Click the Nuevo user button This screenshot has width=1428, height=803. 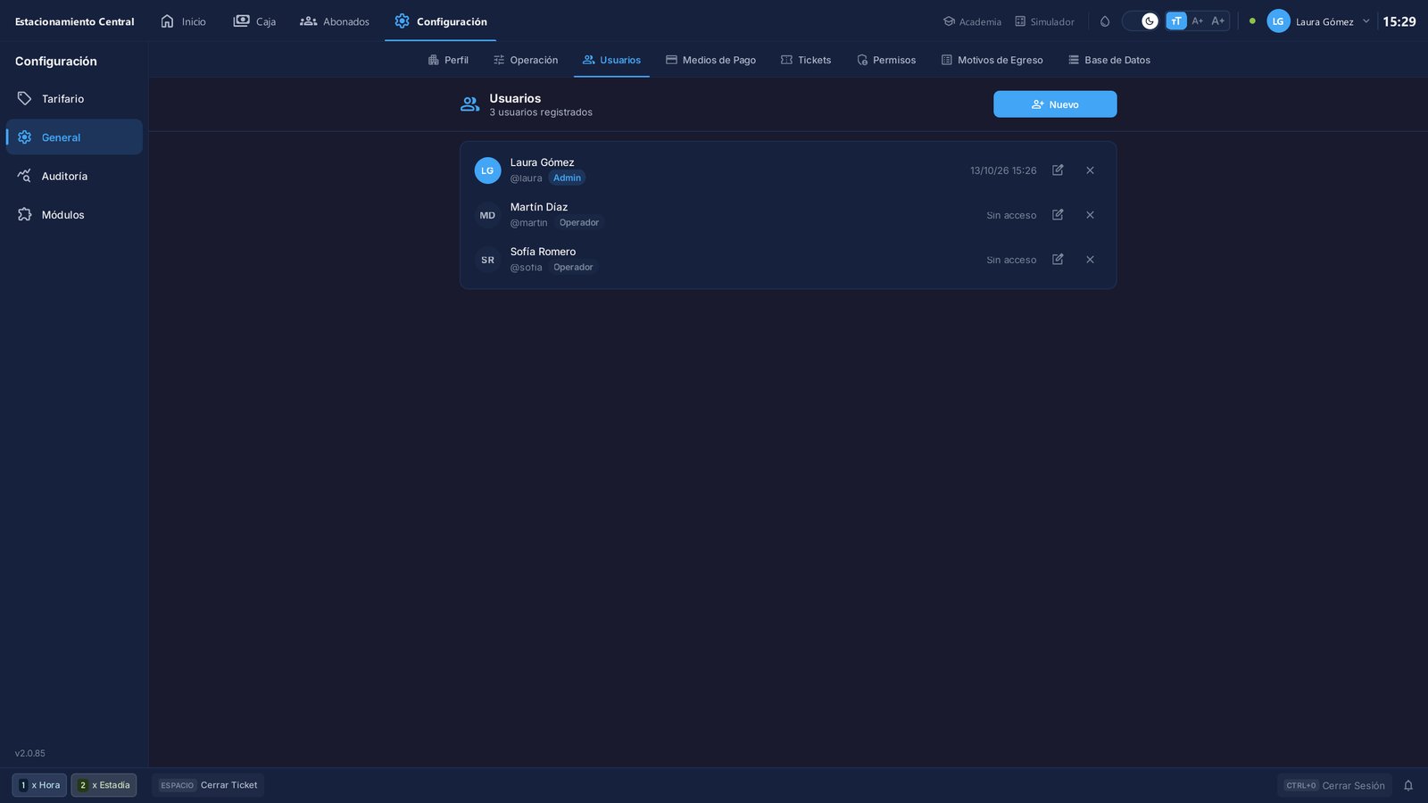(x=1055, y=104)
